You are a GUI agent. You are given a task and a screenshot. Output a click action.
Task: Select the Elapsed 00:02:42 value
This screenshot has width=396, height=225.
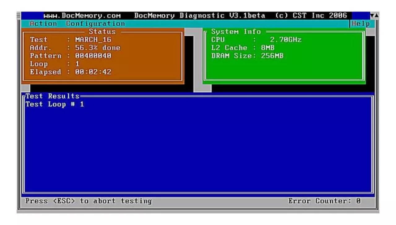click(x=93, y=72)
